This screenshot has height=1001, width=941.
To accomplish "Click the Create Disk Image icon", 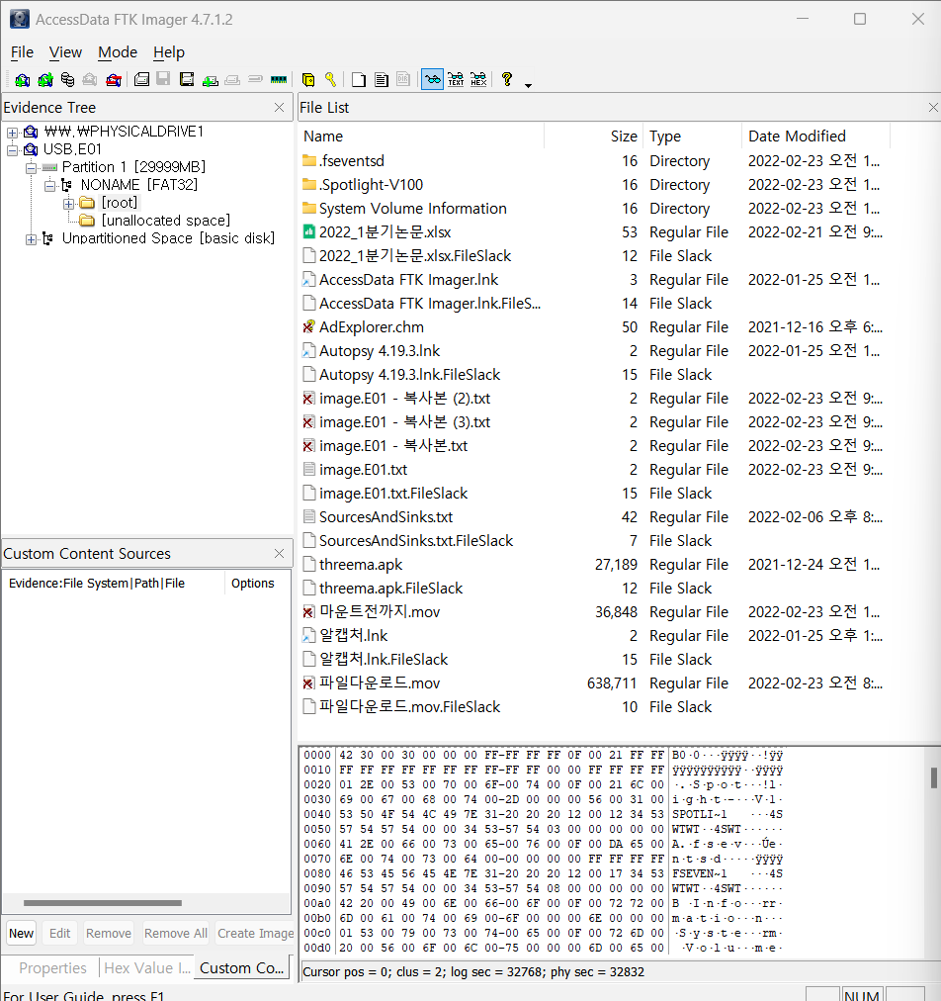I will click(x=141, y=79).
